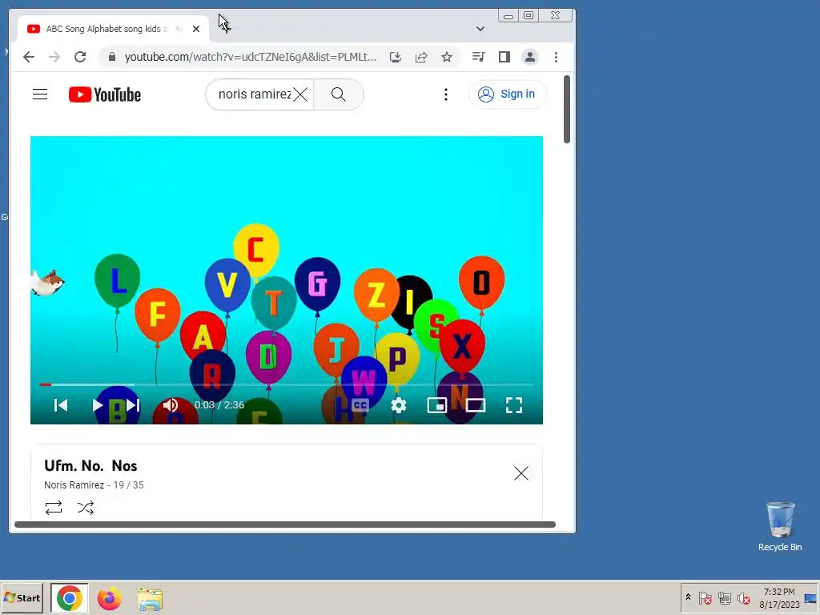Viewport: 820px width, 615px height.
Task: Open the Ufm. No. Nos playlist title
Action: [90, 465]
